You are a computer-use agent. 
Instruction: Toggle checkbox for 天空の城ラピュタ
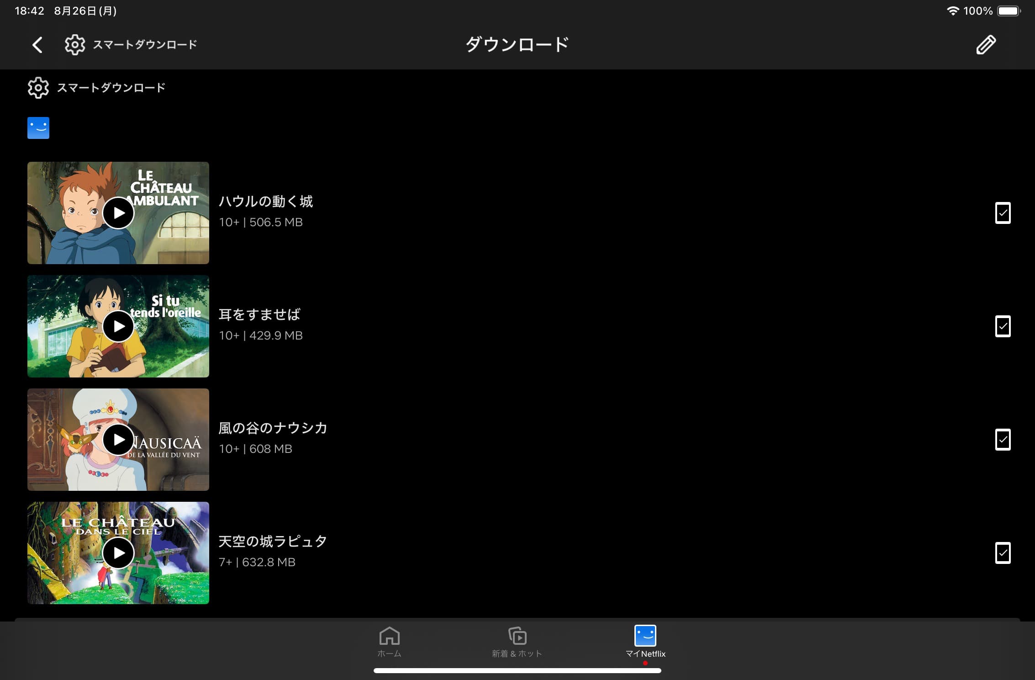tap(1003, 552)
